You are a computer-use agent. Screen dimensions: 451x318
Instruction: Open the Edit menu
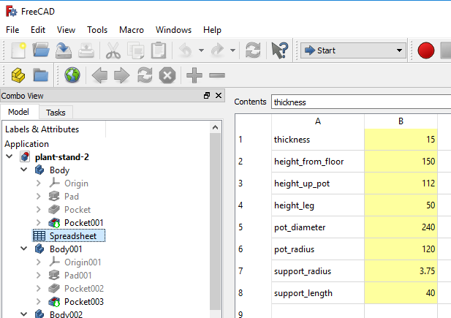click(x=38, y=30)
